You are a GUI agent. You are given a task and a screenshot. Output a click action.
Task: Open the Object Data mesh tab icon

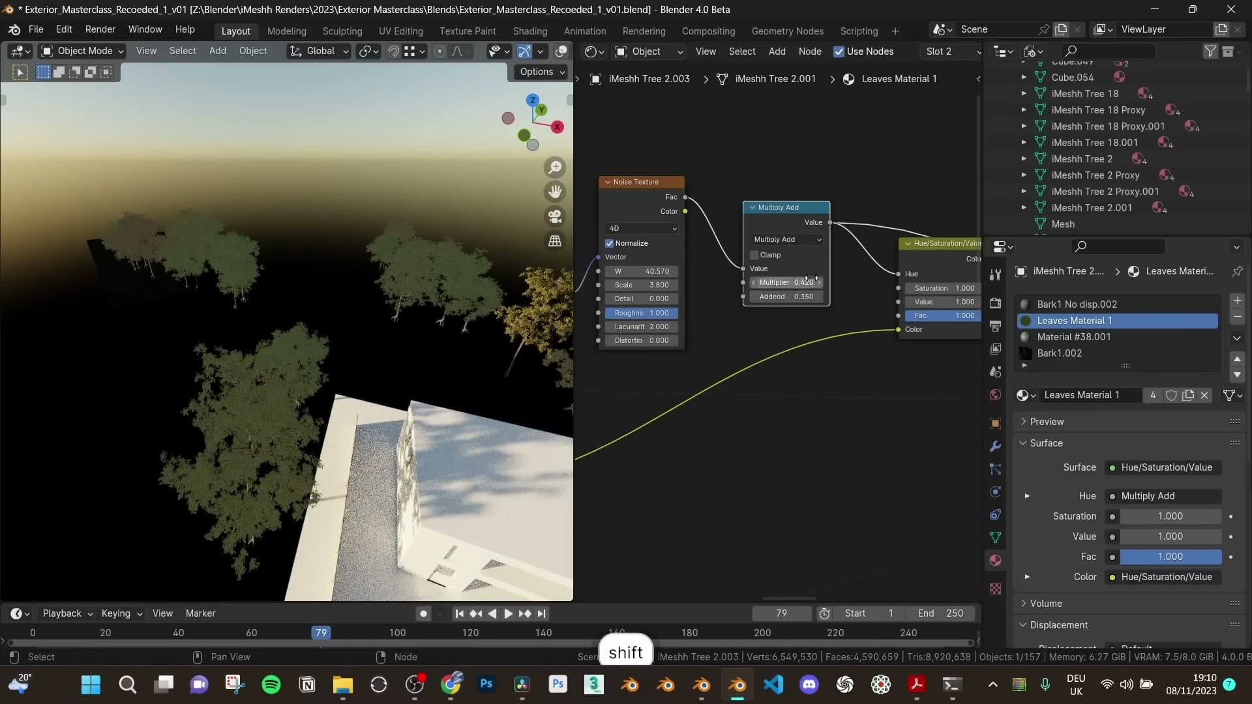click(995, 537)
